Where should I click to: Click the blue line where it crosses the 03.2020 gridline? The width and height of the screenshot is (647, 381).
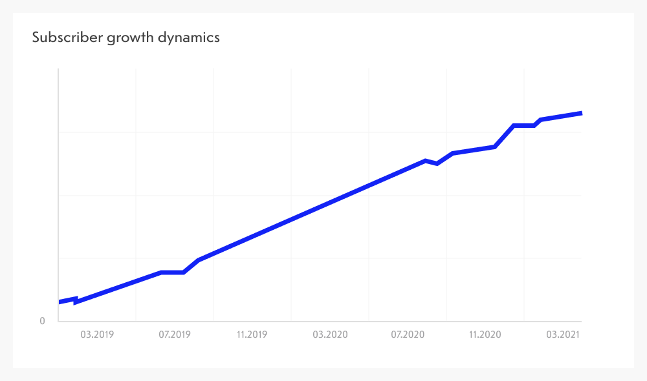point(291,219)
